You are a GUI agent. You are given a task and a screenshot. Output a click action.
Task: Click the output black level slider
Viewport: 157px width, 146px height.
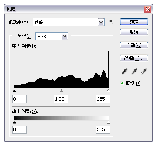click(14, 122)
